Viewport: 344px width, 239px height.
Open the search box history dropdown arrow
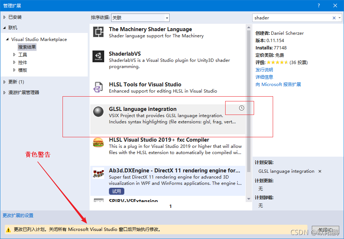[x=339, y=18]
